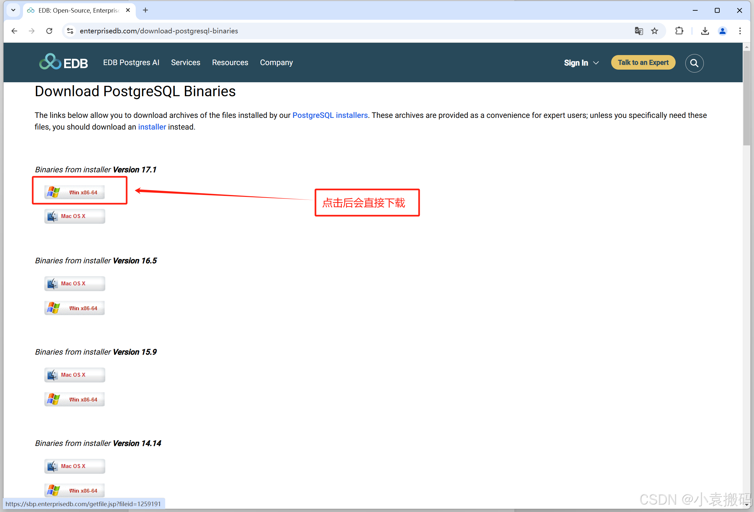Viewport: 754px width, 512px height.
Task: Click the browser forward arrow
Action: point(31,31)
